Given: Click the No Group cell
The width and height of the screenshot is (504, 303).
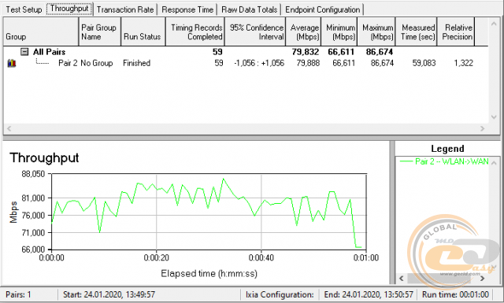Looking at the screenshot, I should click(x=96, y=63).
